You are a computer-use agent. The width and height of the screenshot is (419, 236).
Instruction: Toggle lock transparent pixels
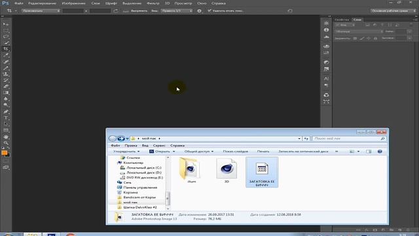tap(355, 38)
